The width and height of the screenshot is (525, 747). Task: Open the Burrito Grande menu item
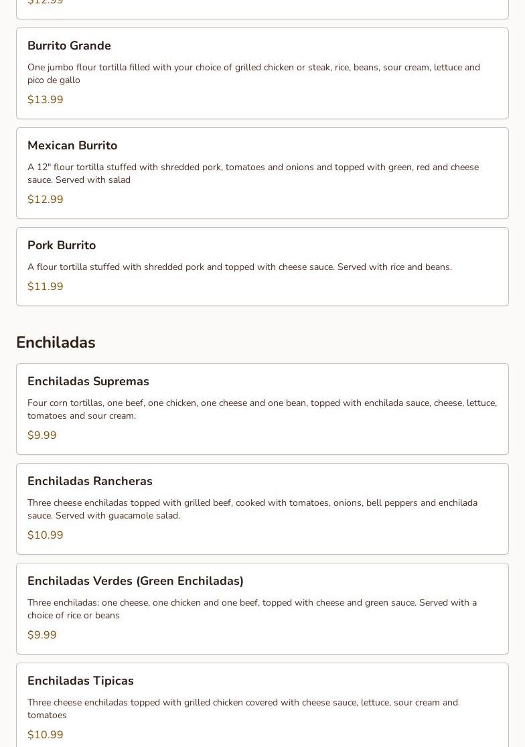tap(69, 46)
